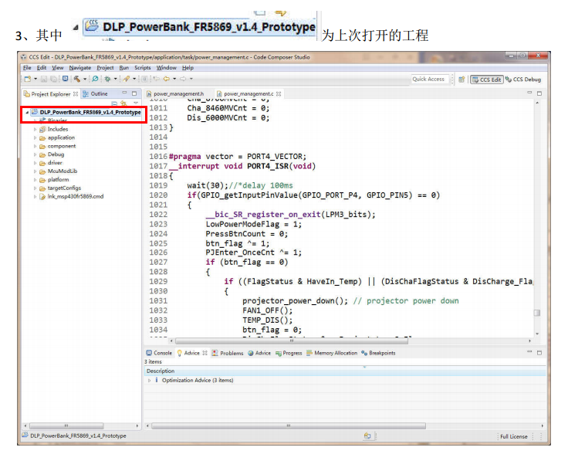Viewport: 568px width, 461px height.
Task: Open the Project menu
Action: 105,68
